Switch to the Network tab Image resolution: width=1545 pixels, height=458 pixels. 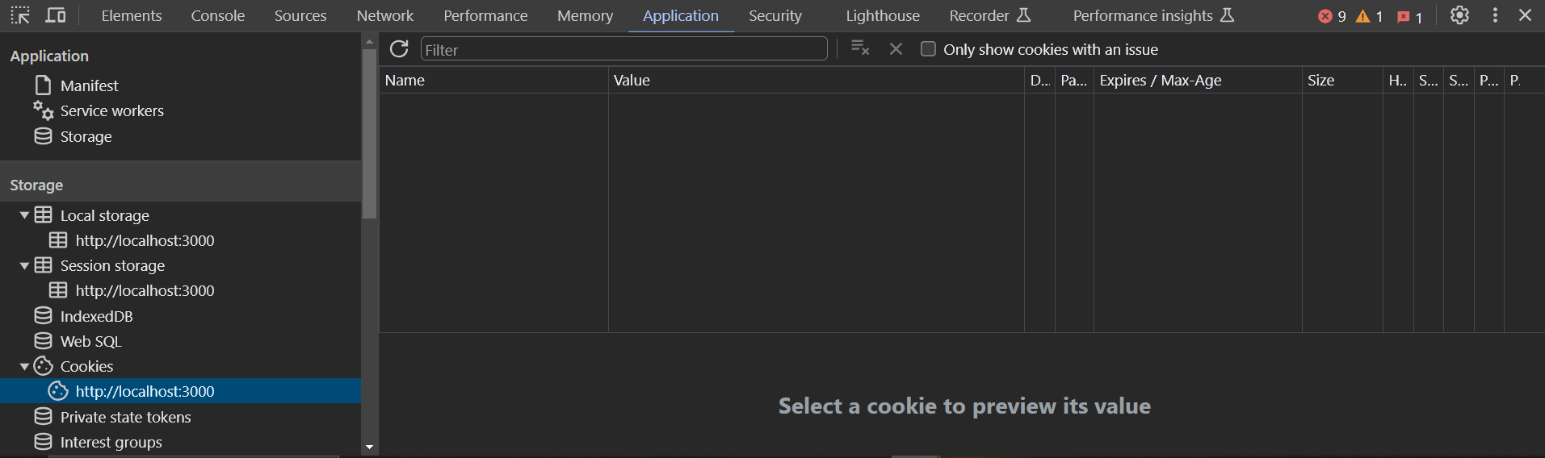384,15
